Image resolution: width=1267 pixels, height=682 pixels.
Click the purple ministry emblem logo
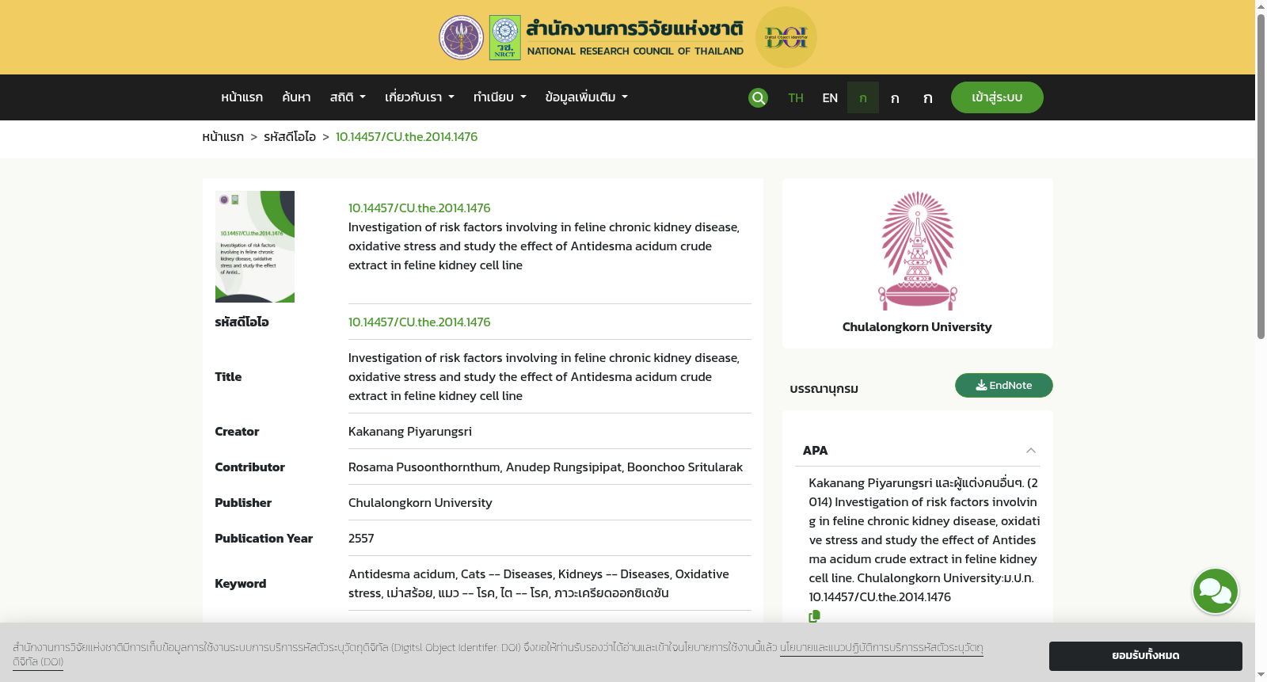click(x=462, y=37)
